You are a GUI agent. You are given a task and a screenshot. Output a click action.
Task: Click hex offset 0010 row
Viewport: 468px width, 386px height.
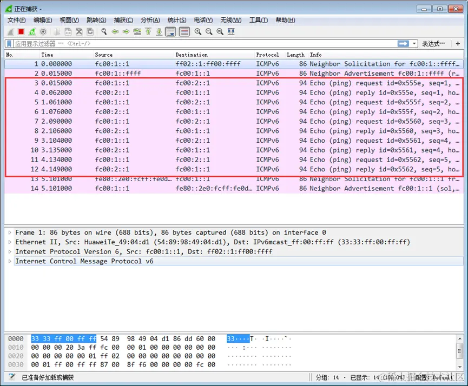[x=16, y=347]
